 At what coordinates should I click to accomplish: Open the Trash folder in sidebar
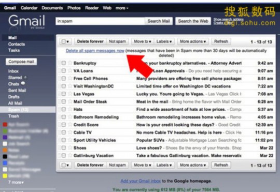(x=13, y=116)
